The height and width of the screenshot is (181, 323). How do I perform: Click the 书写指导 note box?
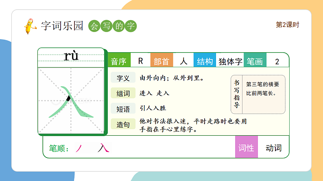click(258, 94)
